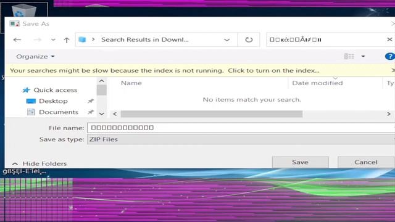
Task: Change view with the view icon
Action: tap(349, 56)
